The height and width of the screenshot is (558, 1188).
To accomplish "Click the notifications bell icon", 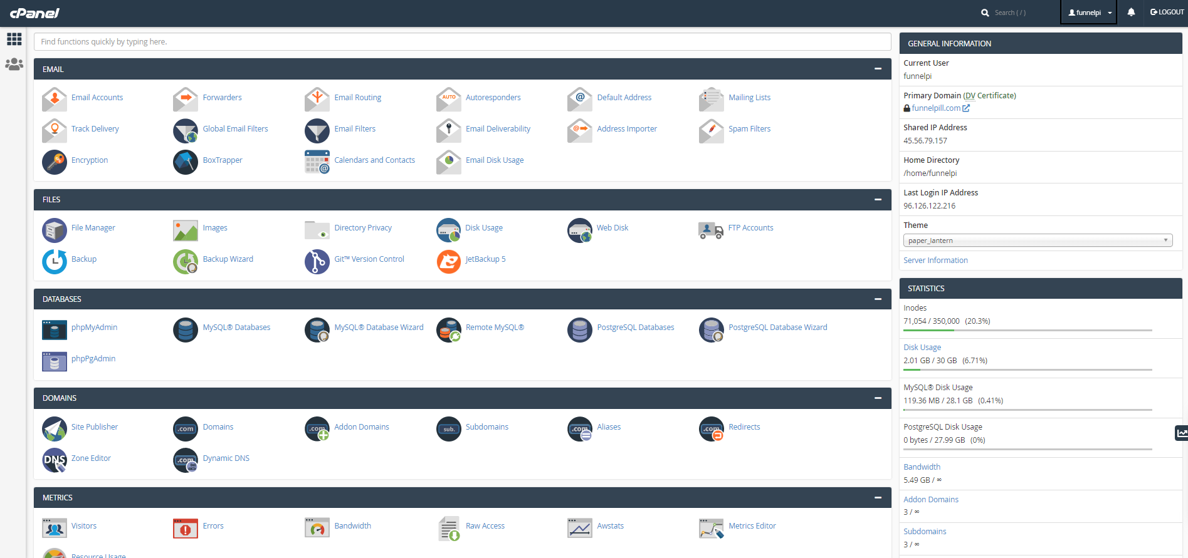I will point(1131,12).
